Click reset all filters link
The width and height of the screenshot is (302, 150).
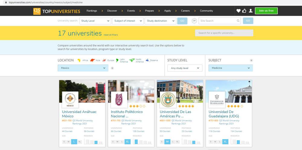point(111,35)
